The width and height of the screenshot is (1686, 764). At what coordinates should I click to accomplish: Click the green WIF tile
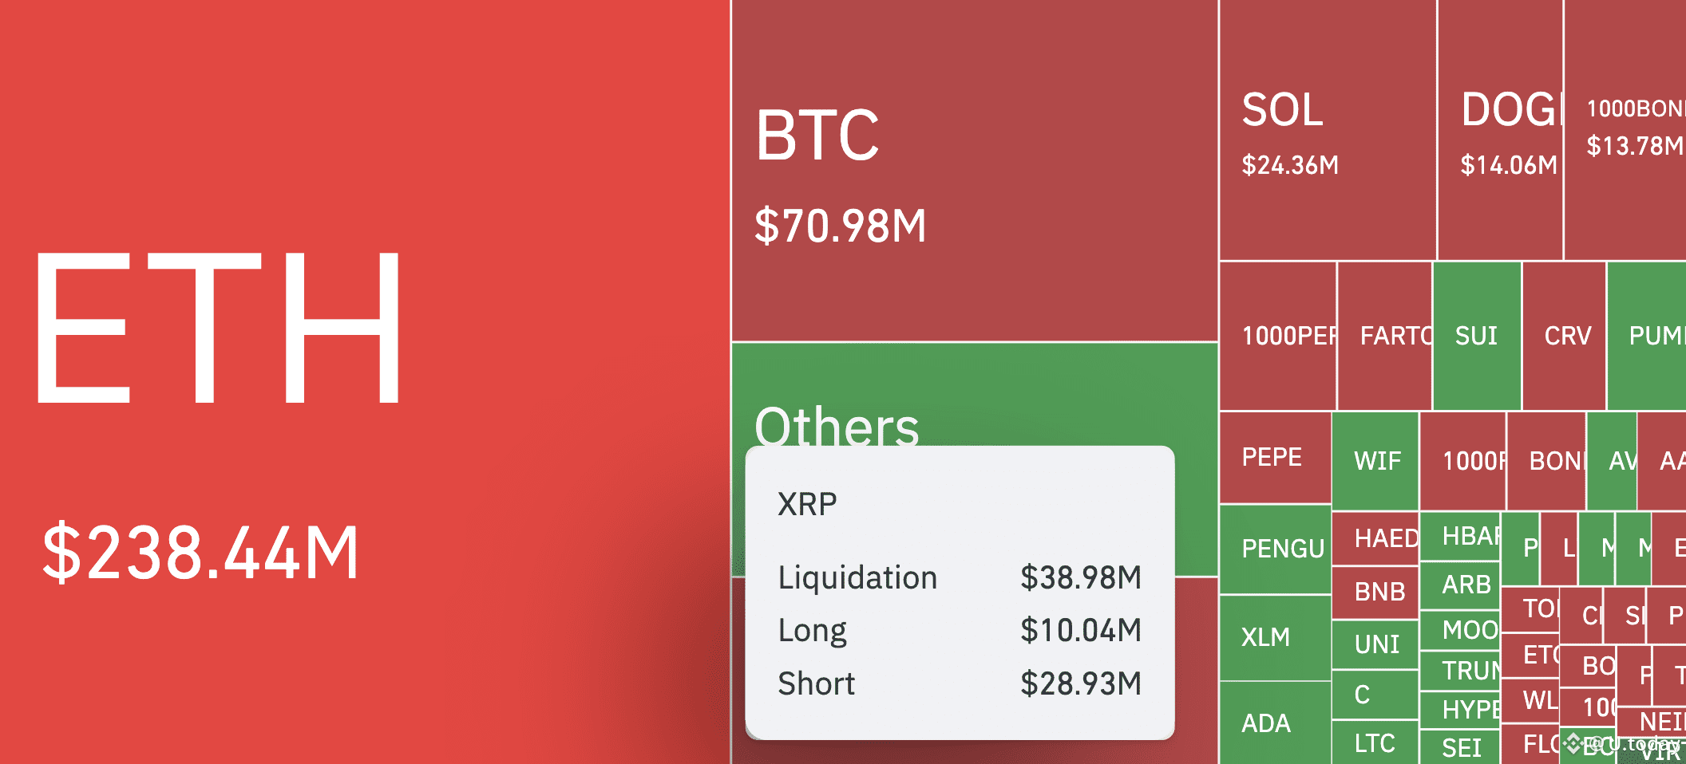(x=1375, y=461)
